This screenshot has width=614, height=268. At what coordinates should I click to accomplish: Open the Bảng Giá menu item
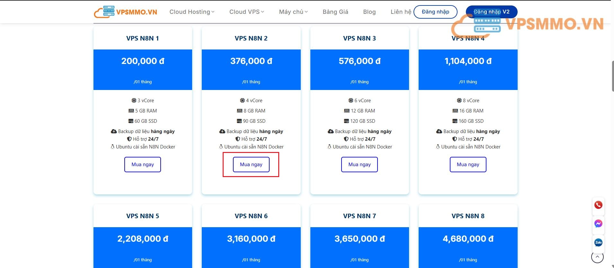point(335,12)
